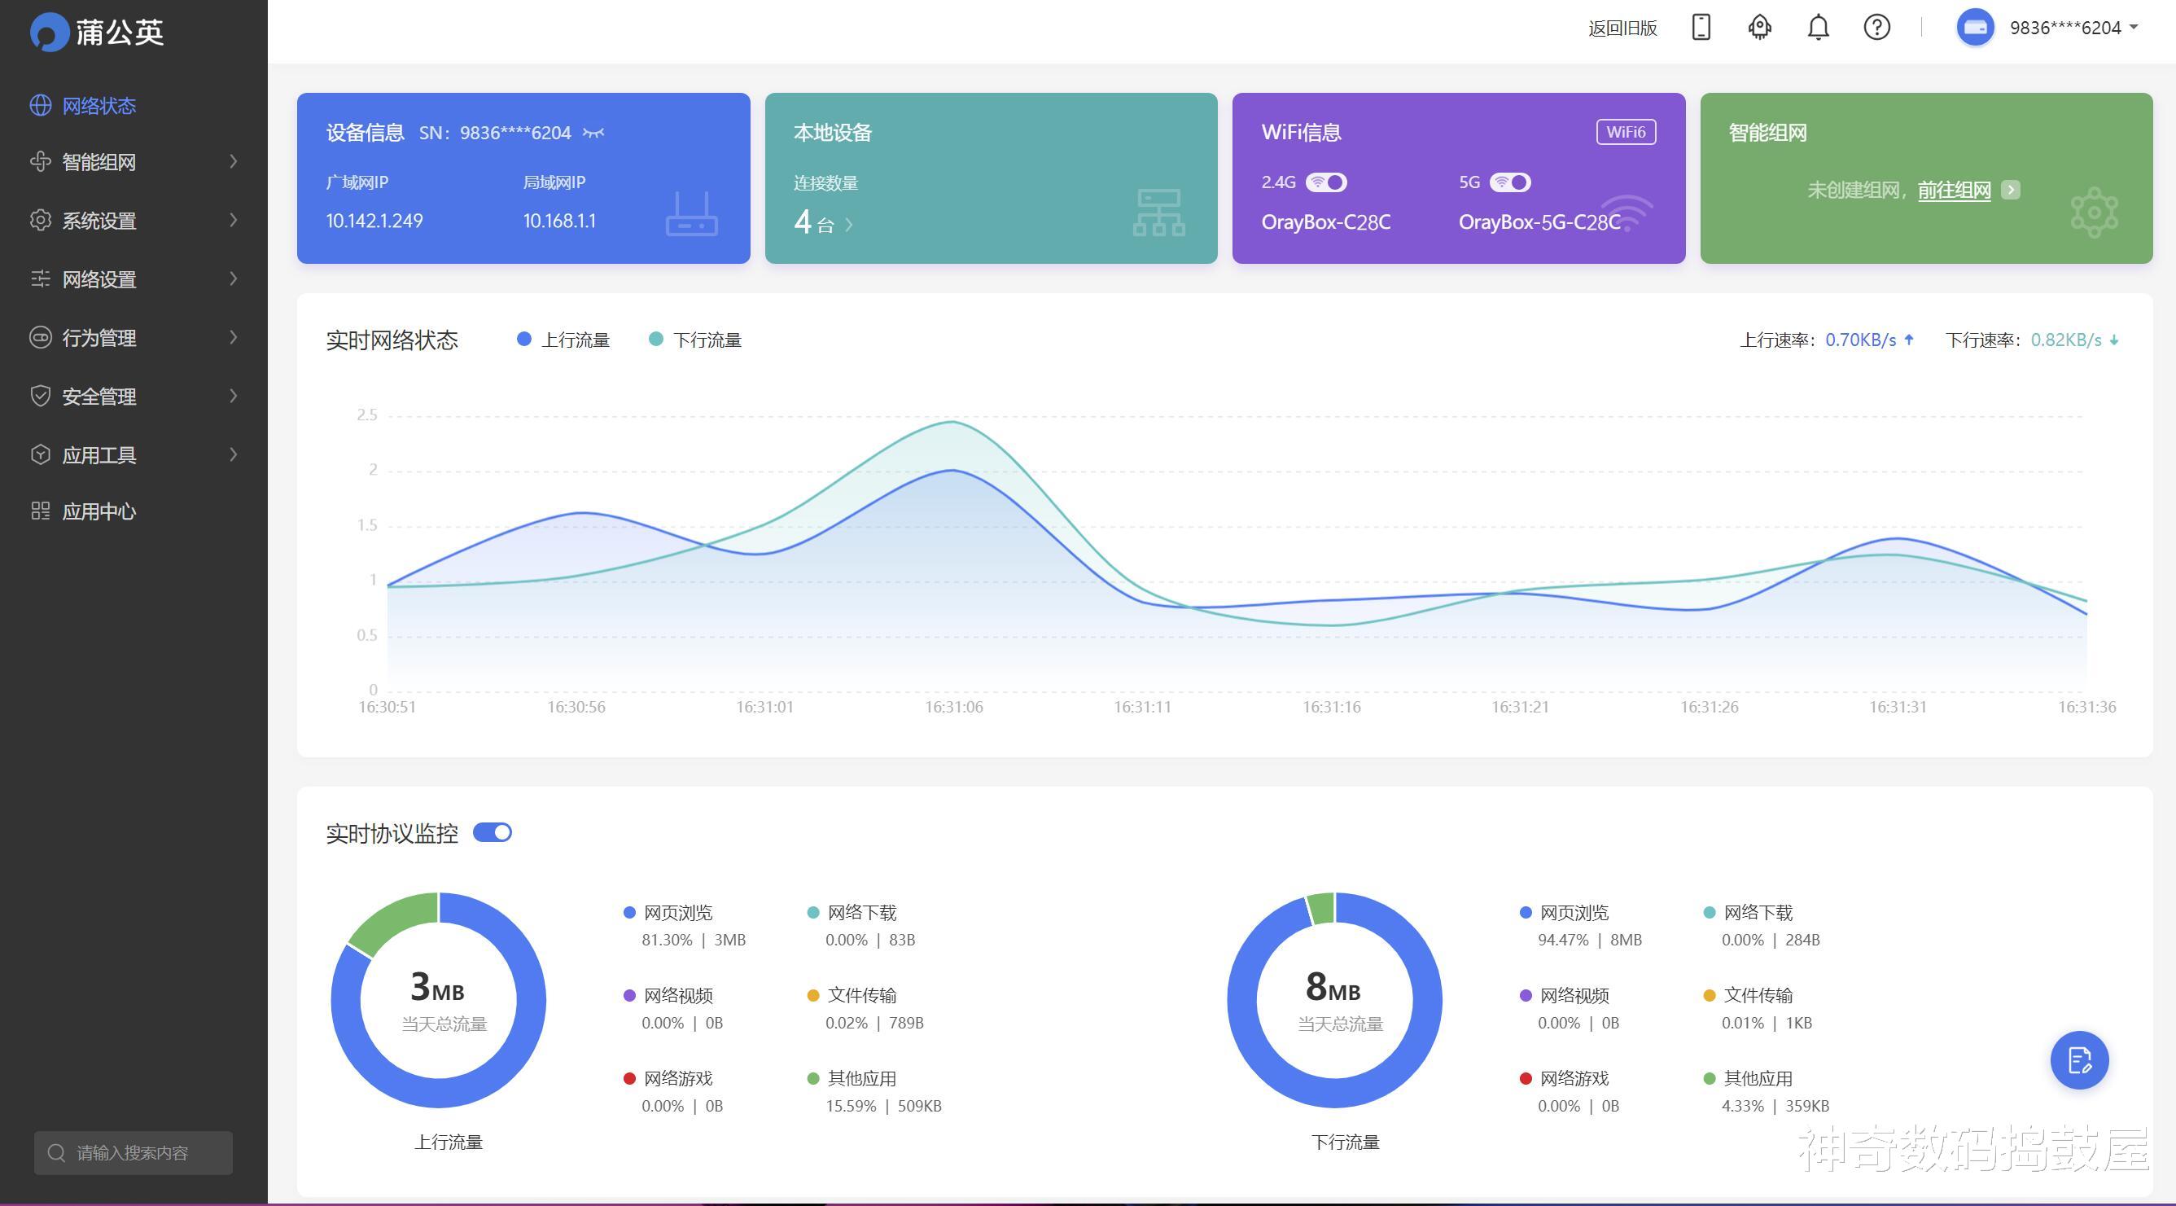The height and width of the screenshot is (1206, 2176).
Task: Expand the 智能组网 sidebar menu
Action: pyautogui.click(x=134, y=161)
